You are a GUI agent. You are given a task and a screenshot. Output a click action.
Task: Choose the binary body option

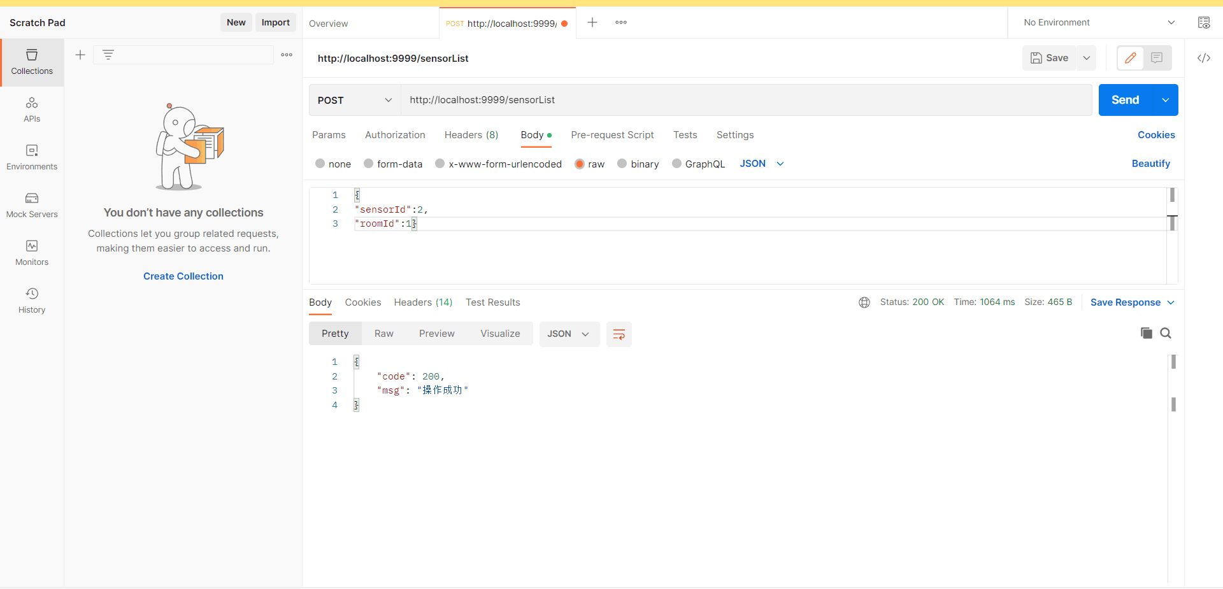click(622, 164)
